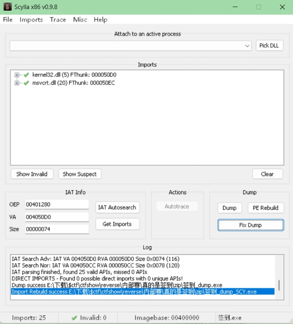The height and width of the screenshot is (324, 293).
Task: Open the Trace menu
Action: pos(58,20)
